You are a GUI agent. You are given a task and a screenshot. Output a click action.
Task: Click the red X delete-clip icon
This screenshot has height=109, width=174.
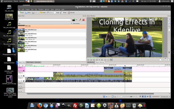[83, 20]
